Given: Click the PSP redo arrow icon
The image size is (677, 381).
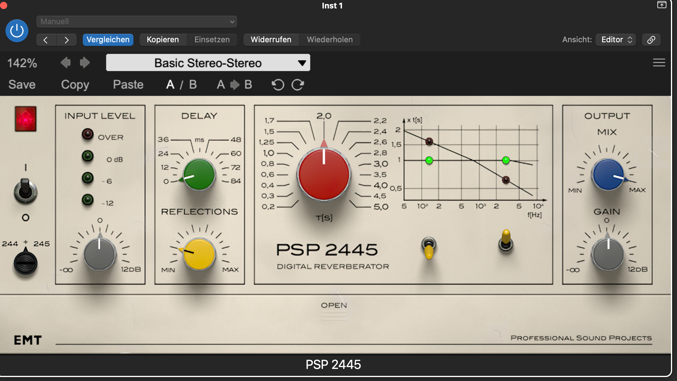Looking at the screenshot, I should (x=298, y=85).
